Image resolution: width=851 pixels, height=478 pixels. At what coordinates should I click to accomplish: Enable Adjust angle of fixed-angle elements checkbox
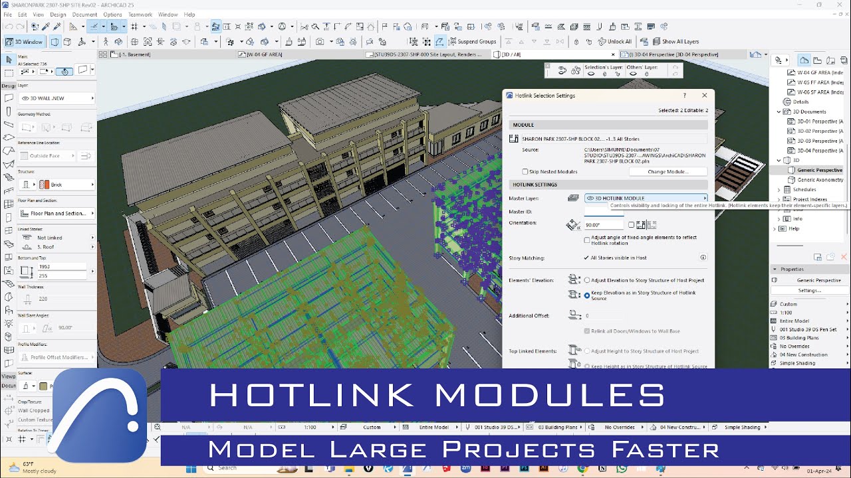586,240
